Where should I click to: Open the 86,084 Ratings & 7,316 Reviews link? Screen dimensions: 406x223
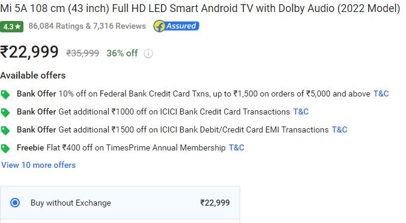[87, 26]
